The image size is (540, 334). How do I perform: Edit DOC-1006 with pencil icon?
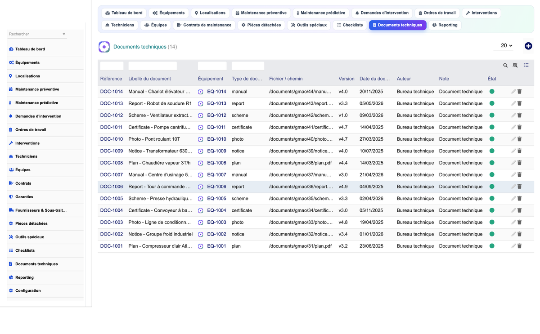point(513,187)
